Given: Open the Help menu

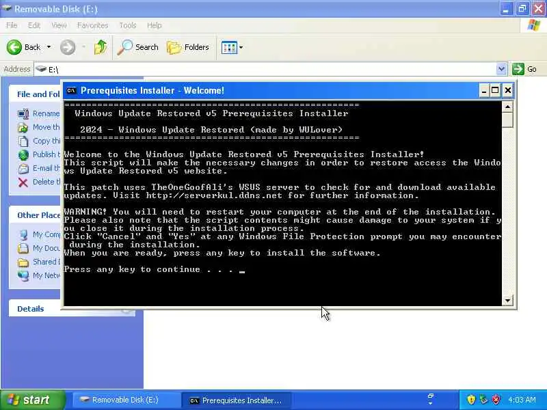Looking at the screenshot, I should pos(155,25).
